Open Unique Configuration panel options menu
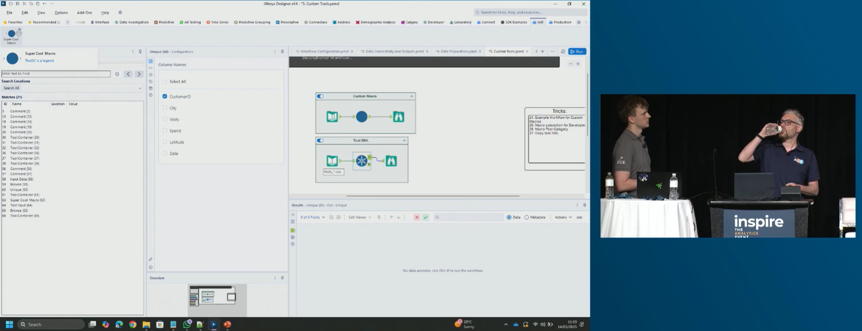This screenshot has width=862, height=331. 275,52
